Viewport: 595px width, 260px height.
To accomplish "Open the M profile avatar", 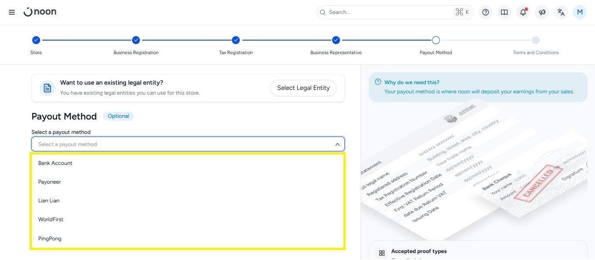I will 580,12.
